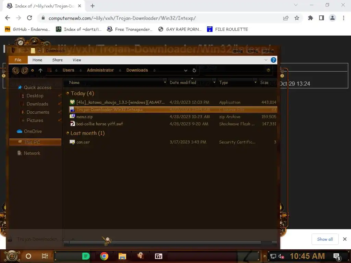Switch to File Explorer on taskbar
The height and width of the screenshot is (263, 351).
tap(122, 256)
